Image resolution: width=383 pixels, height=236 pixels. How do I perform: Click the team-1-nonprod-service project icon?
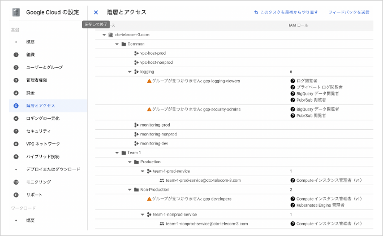[x=149, y=215]
